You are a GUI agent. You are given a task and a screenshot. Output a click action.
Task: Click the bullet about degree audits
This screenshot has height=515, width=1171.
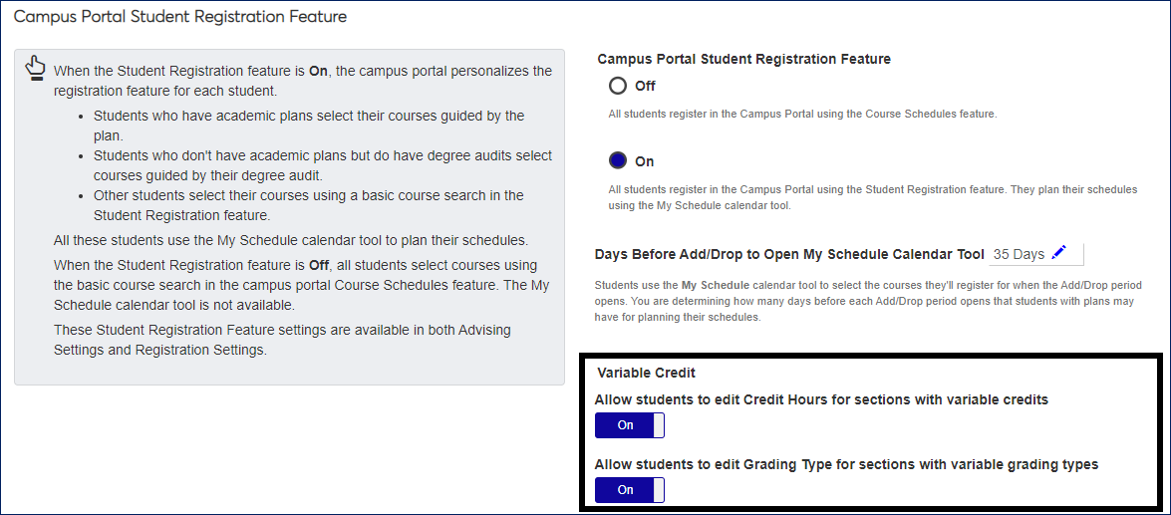(x=322, y=165)
